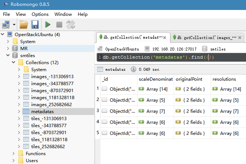This screenshot has height=164, width=246.
Task: Expand the Users folder
Action: click(x=14, y=161)
